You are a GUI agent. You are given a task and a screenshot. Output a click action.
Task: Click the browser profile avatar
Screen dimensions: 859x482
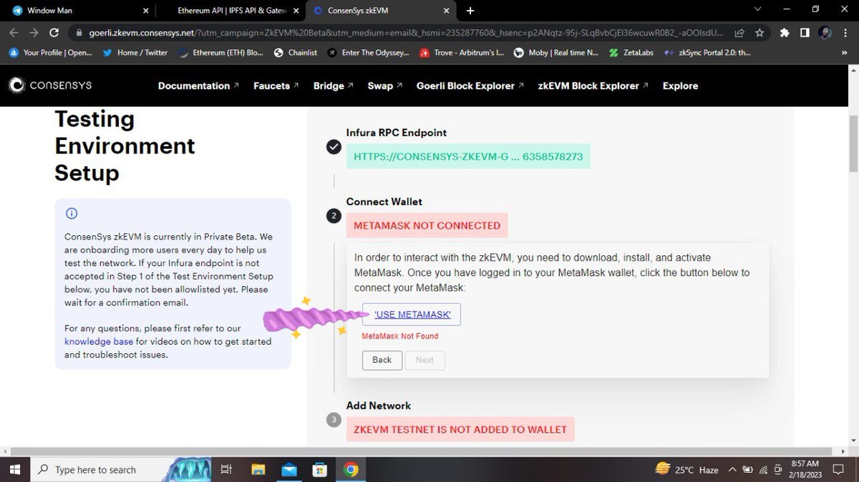click(825, 32)
